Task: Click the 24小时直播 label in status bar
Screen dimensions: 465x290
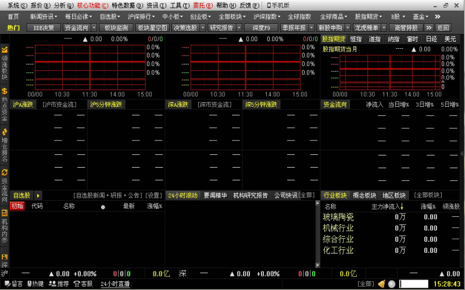Action: (116, 284)
